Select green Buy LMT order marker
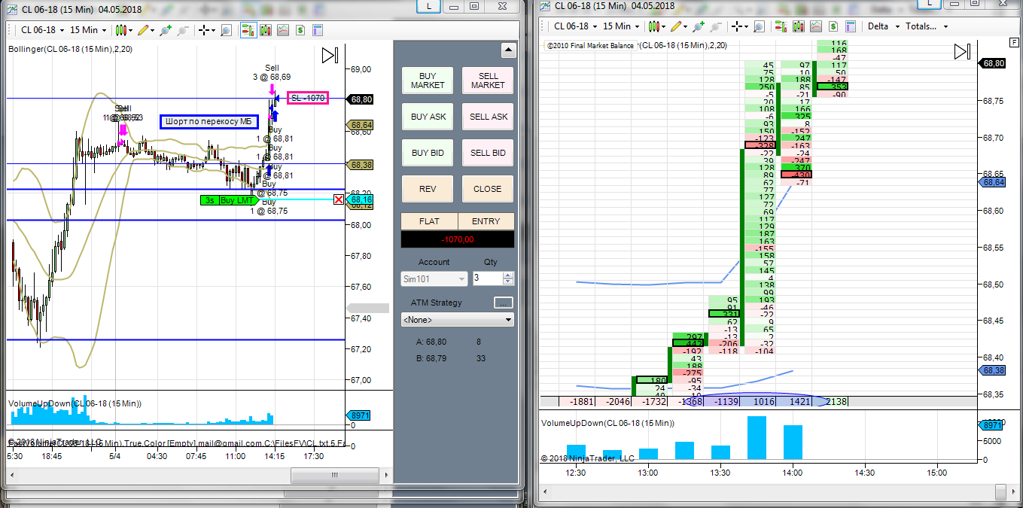The width and height of the screenshot is (1023, 508). pyautogui.click(x=228, y=200)
